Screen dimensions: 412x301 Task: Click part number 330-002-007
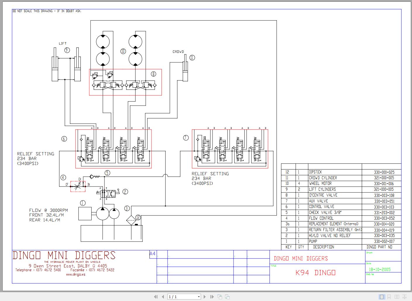pos(384,242)
